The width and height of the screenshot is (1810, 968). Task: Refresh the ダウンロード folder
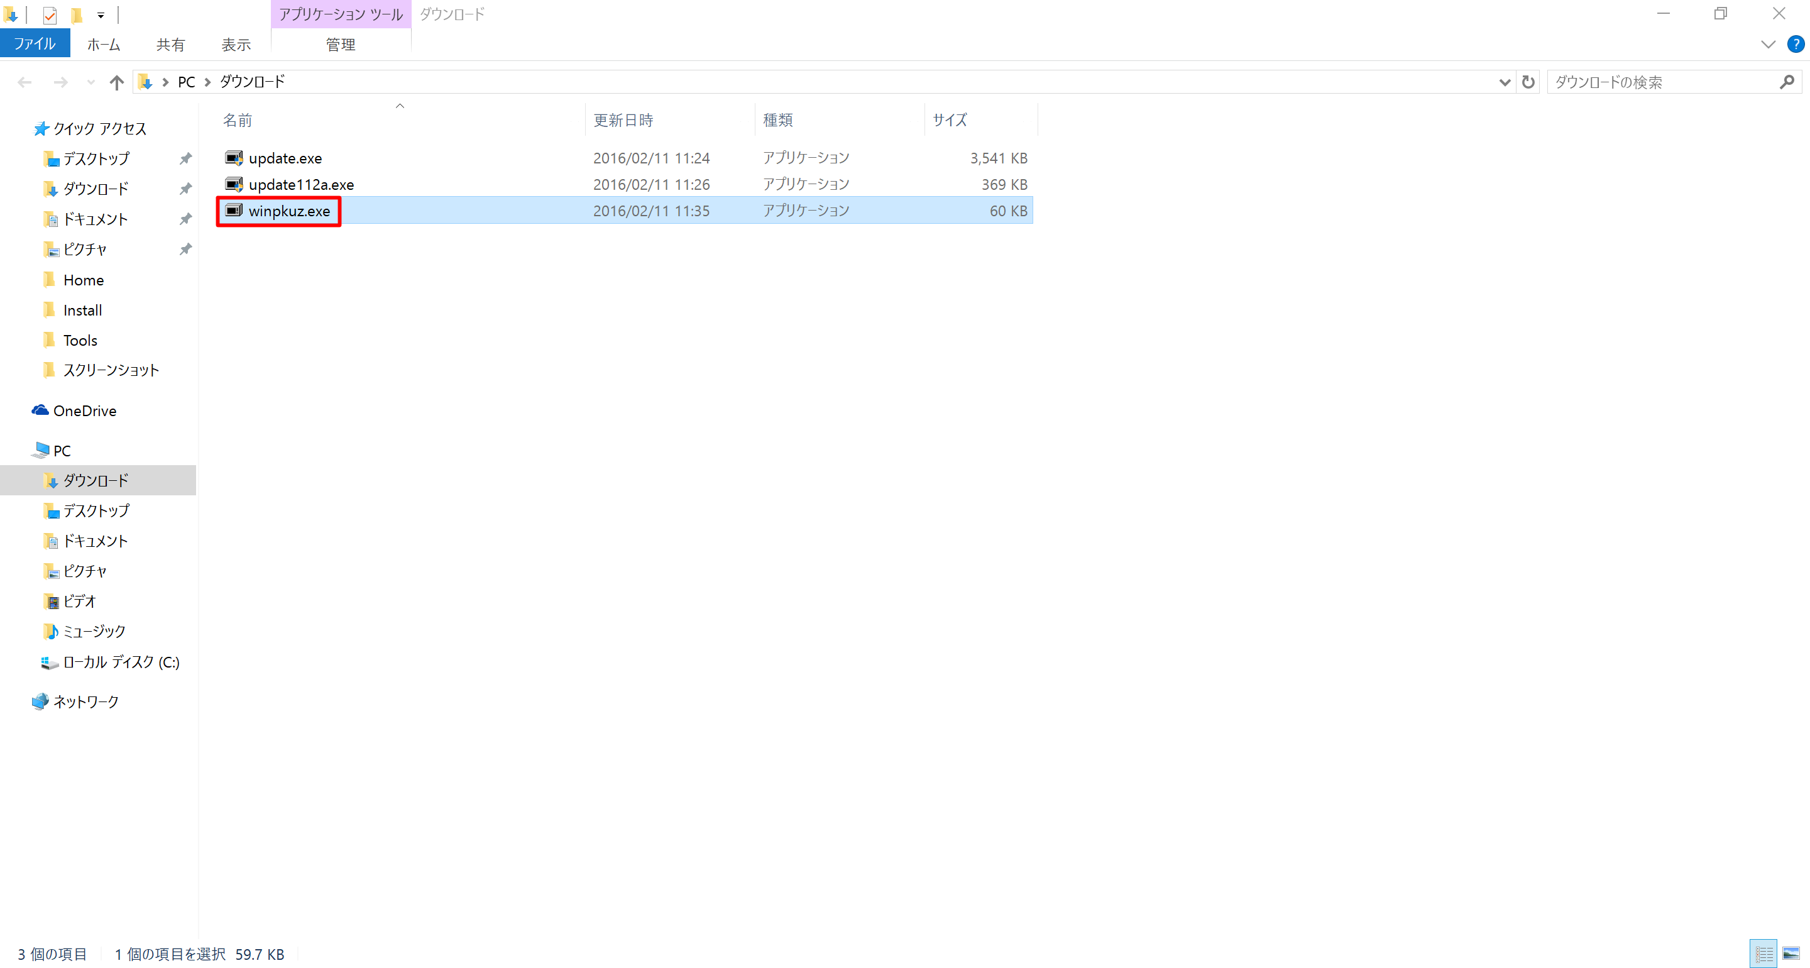[x=1528, y=82]
